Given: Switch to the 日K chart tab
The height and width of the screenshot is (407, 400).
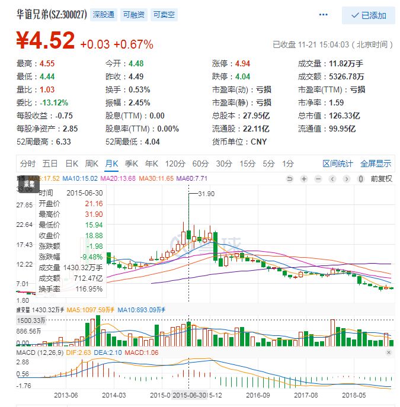Looking at the screenshot, I should (72, 164).
